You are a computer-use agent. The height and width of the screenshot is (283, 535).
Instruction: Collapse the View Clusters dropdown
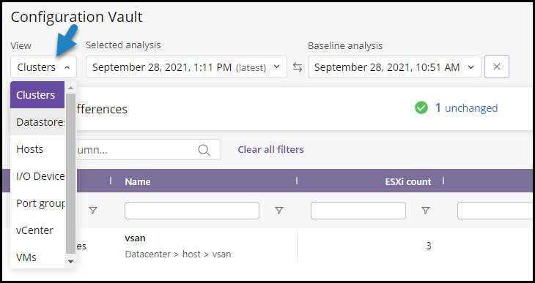pyautogui.click(x=44, y=67)
